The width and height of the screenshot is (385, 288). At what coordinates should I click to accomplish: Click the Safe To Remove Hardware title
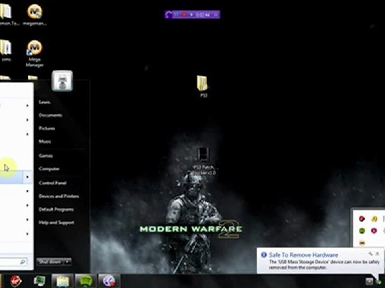303,255
